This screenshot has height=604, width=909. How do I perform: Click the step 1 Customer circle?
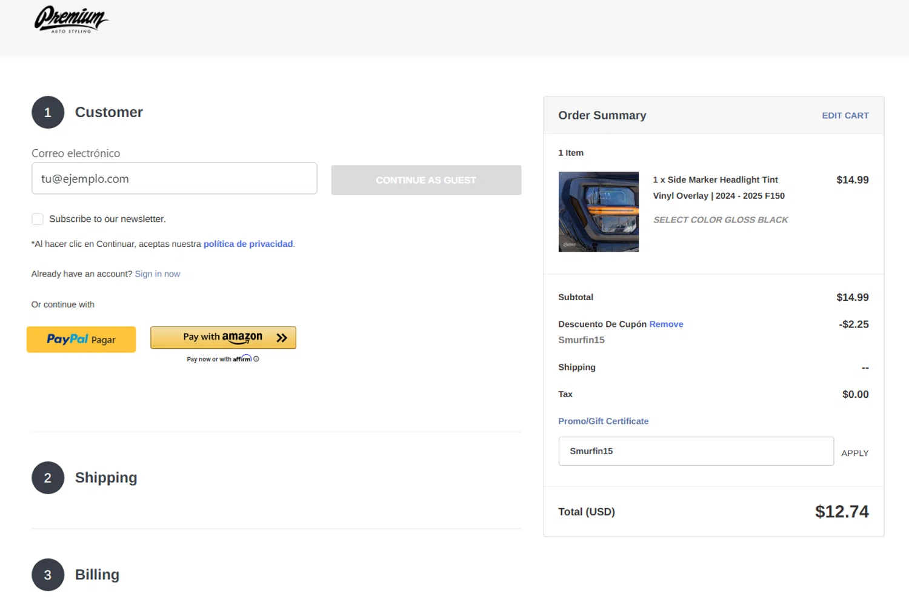48,112
